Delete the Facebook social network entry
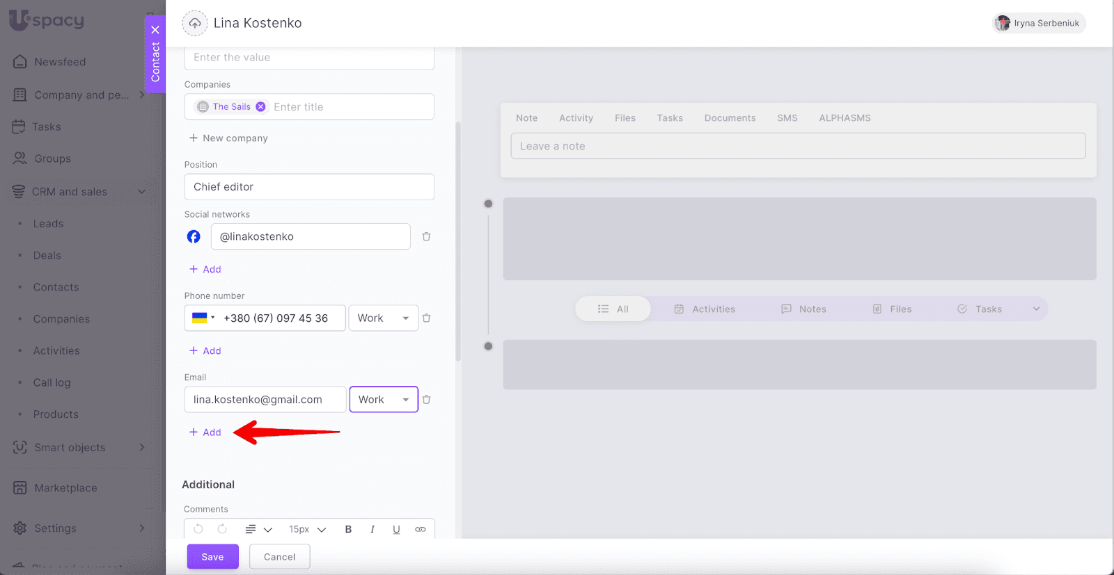 click(x=426, y=237)
